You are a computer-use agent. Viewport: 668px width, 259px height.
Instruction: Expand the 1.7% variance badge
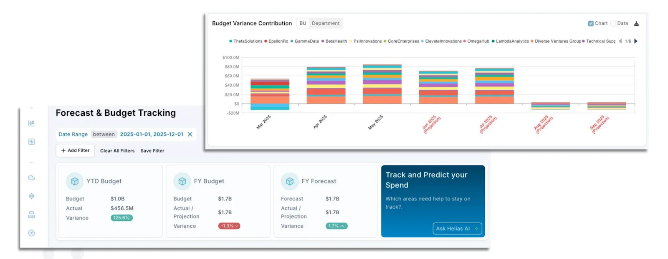tap(337, 226)
